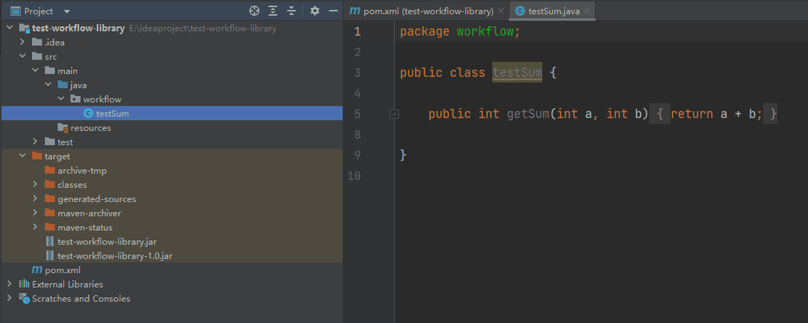Collapse the target folder node
Screen dimensions: 808x323
23,157
